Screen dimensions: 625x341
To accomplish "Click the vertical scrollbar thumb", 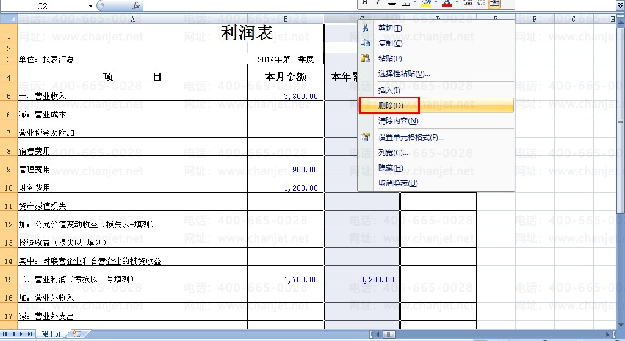I will [621, 120].
